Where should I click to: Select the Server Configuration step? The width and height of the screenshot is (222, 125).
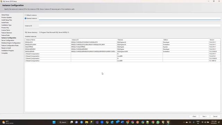click(x=8, y=40)
